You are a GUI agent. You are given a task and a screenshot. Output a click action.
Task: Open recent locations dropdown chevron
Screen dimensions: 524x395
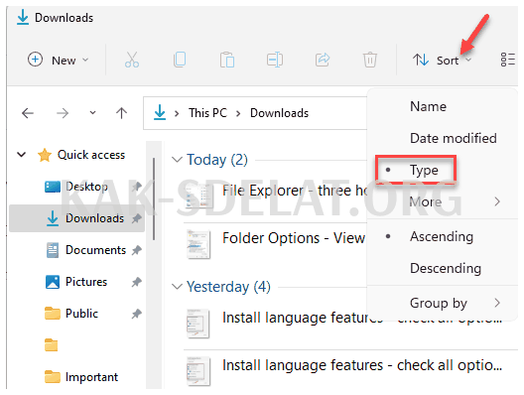tap(92, 113)
